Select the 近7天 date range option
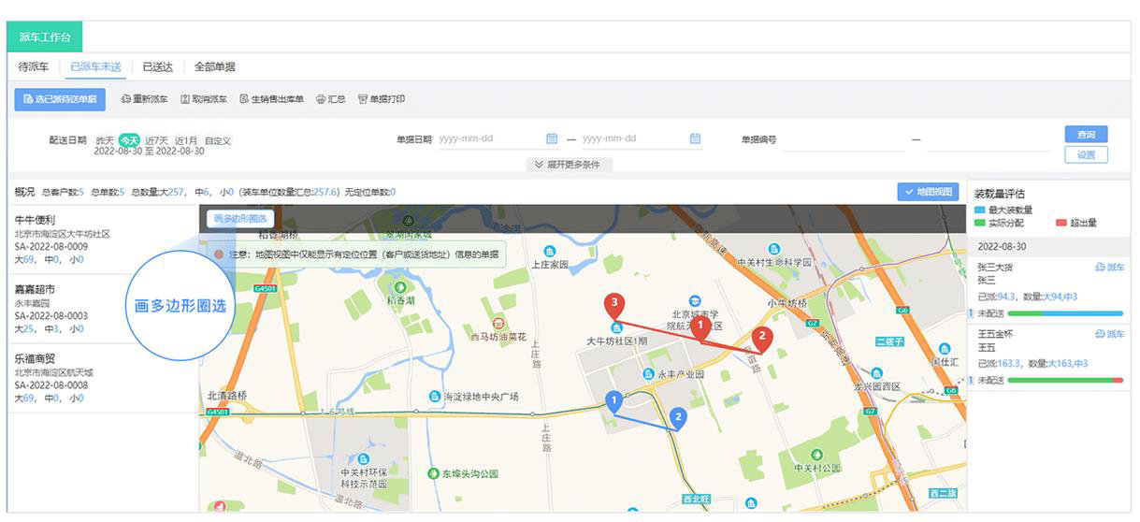The height and width of the screenshot is (522, 1140). click(156, 140)
